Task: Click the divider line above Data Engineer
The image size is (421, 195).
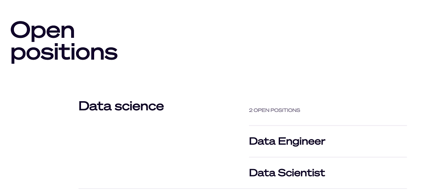Action: (328, 125)
